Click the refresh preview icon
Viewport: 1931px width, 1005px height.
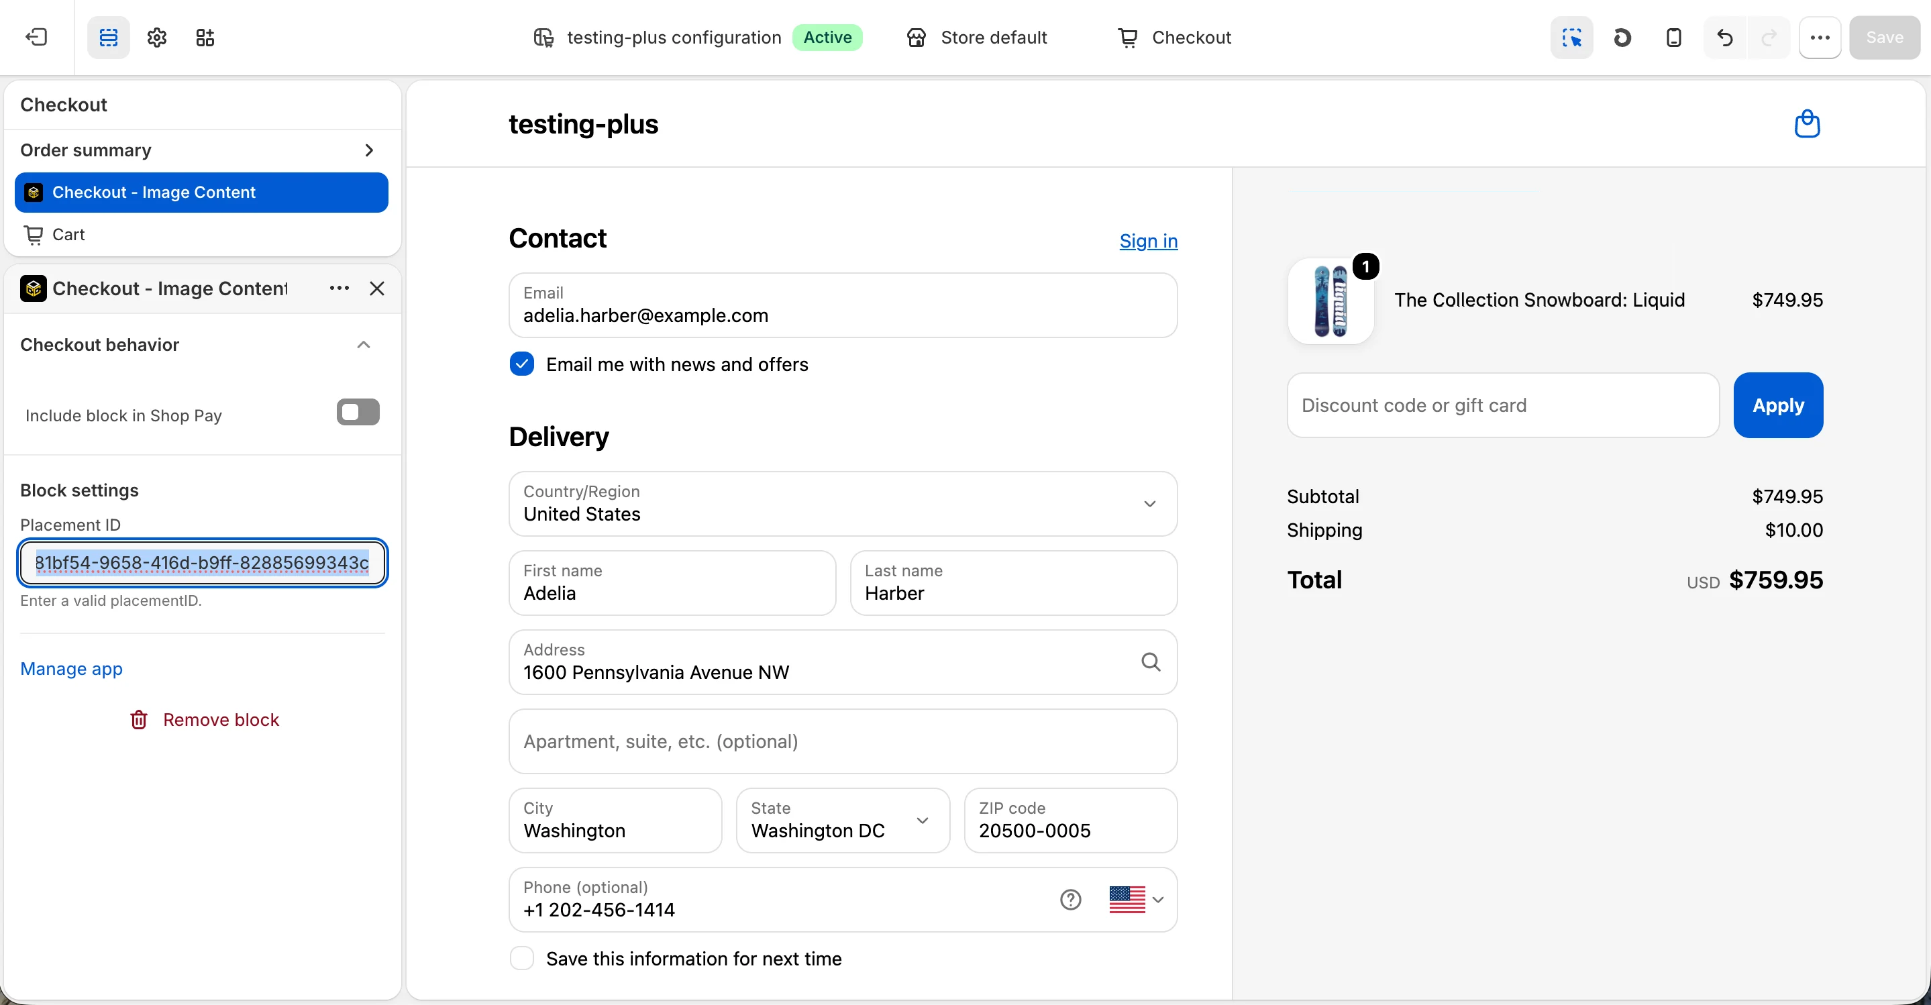point(1622,37)
